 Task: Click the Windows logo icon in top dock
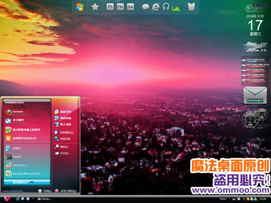[x=79, y=7]
